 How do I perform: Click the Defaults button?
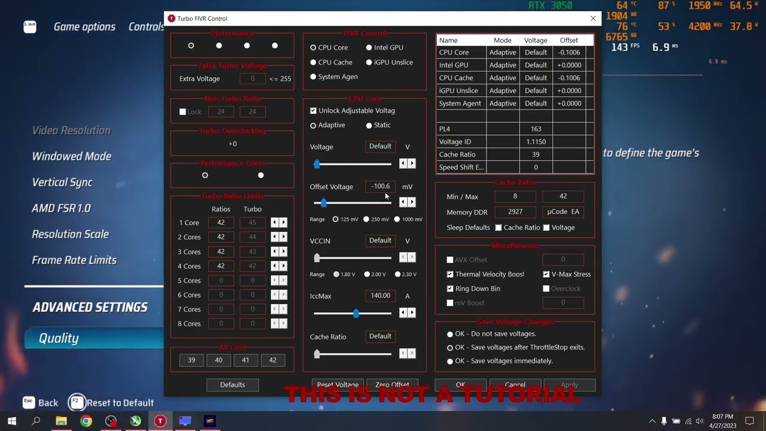(x=232, y=385)
